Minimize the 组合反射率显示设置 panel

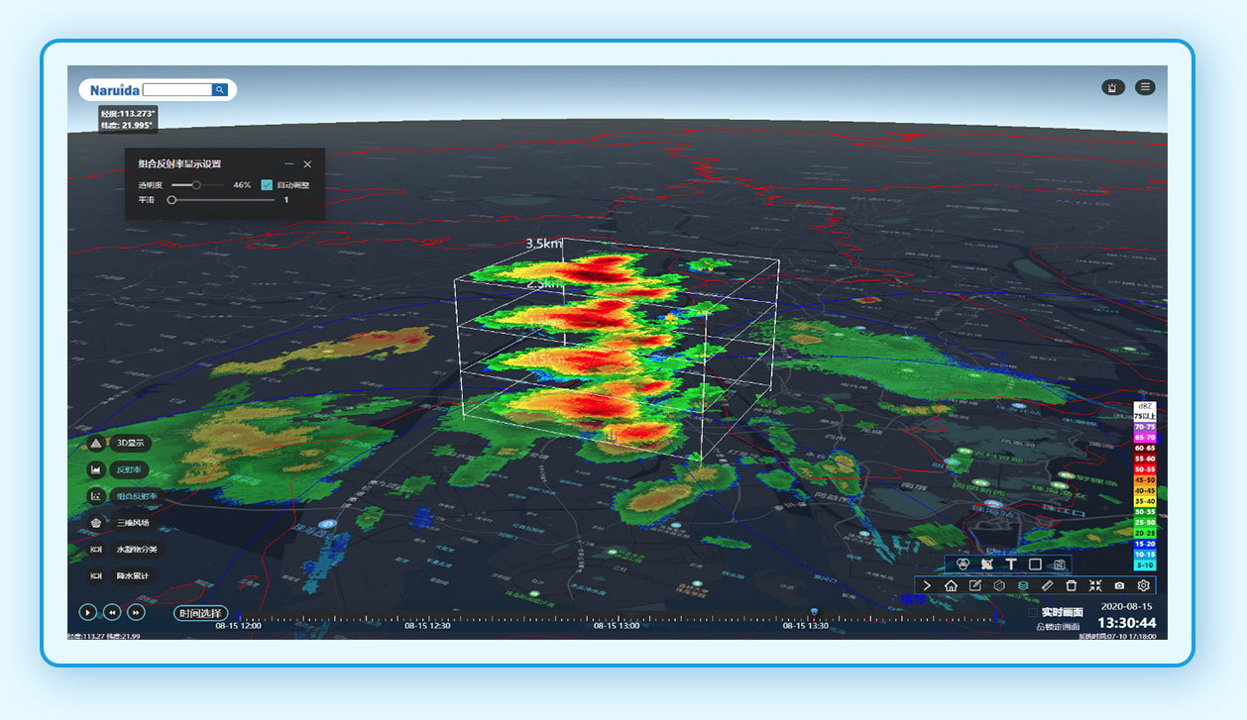pos(288,164)
